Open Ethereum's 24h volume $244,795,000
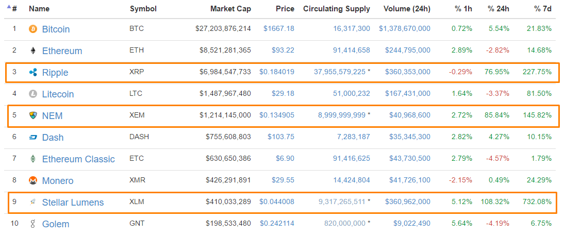565x235 pixels. tap(404, 51)
